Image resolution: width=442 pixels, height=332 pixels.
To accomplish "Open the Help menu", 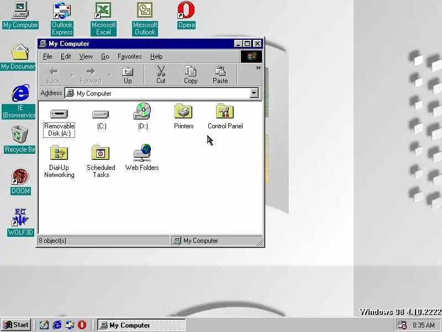I will tap(156, 56).
